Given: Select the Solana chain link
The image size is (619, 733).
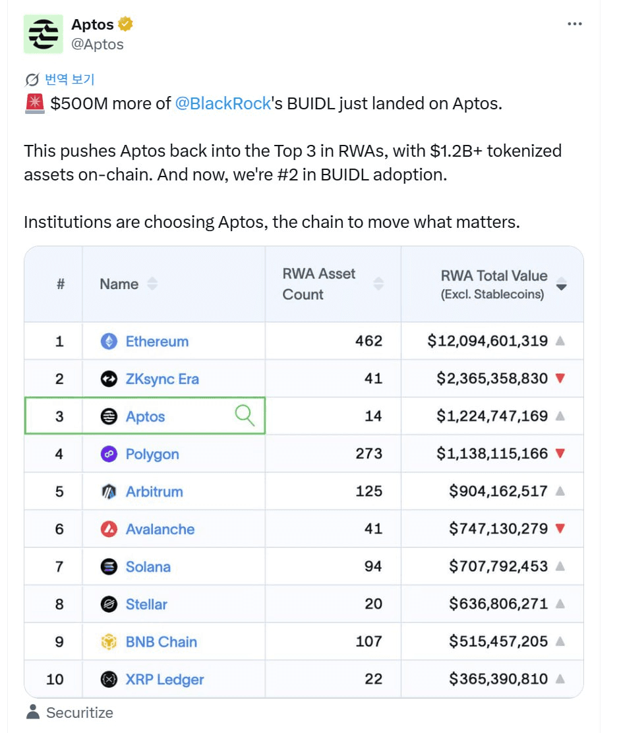Looking at the screenshot, I should tap(148, 566).
